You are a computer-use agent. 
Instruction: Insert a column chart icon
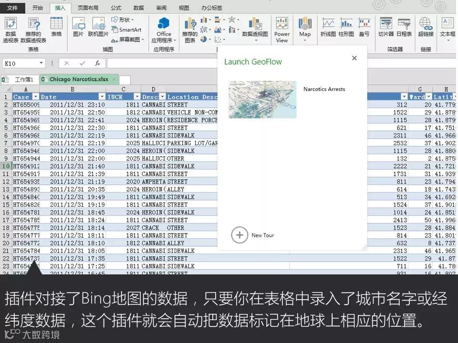point(205,20)
